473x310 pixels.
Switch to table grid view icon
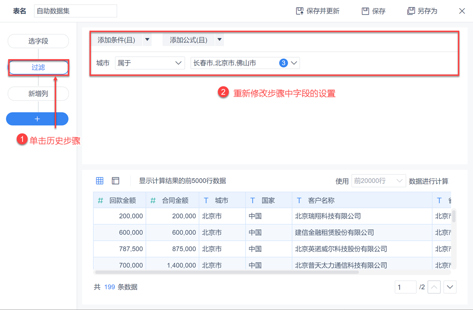tap(100, 181)
